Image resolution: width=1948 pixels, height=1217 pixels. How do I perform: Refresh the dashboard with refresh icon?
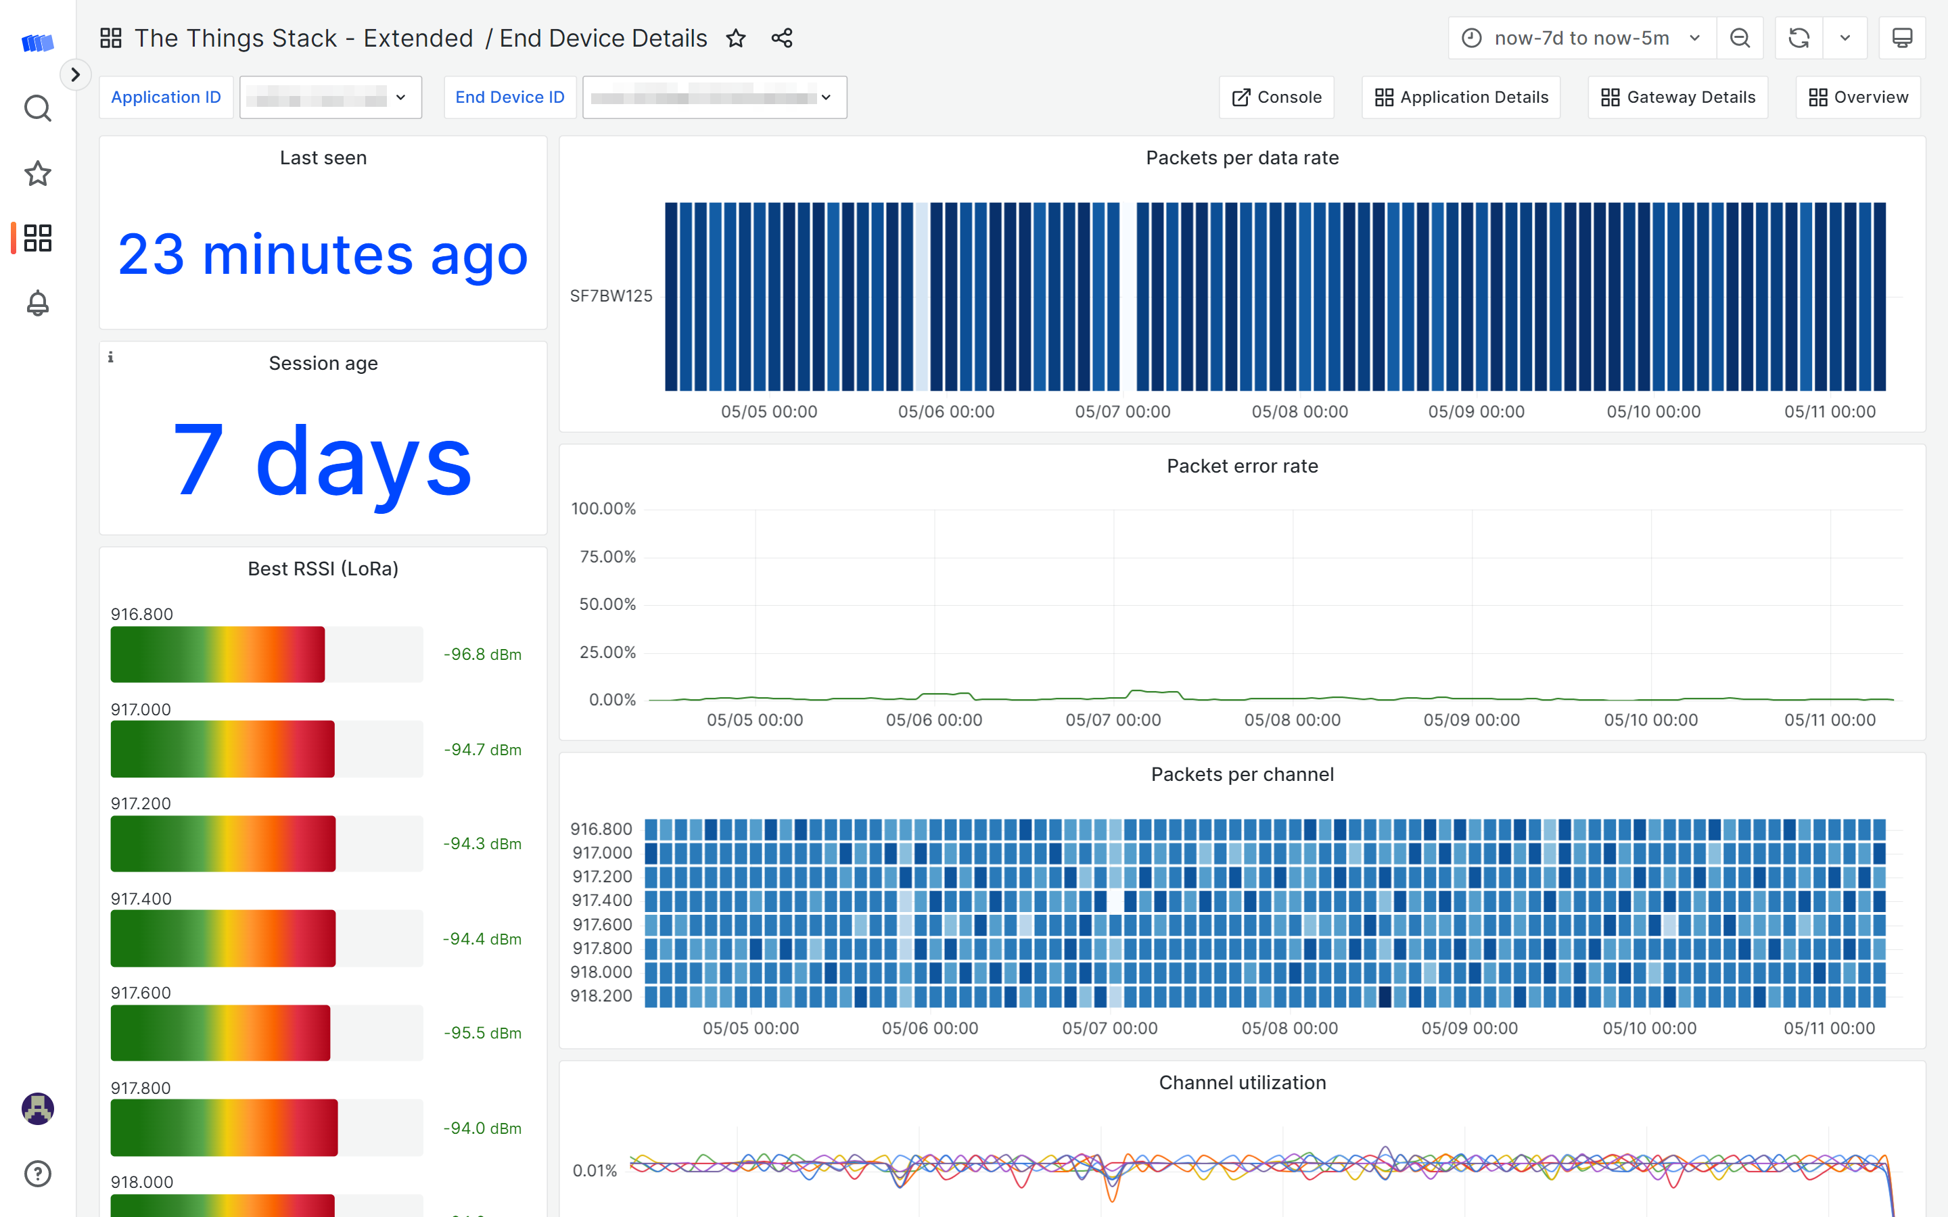coord(1799,38)
